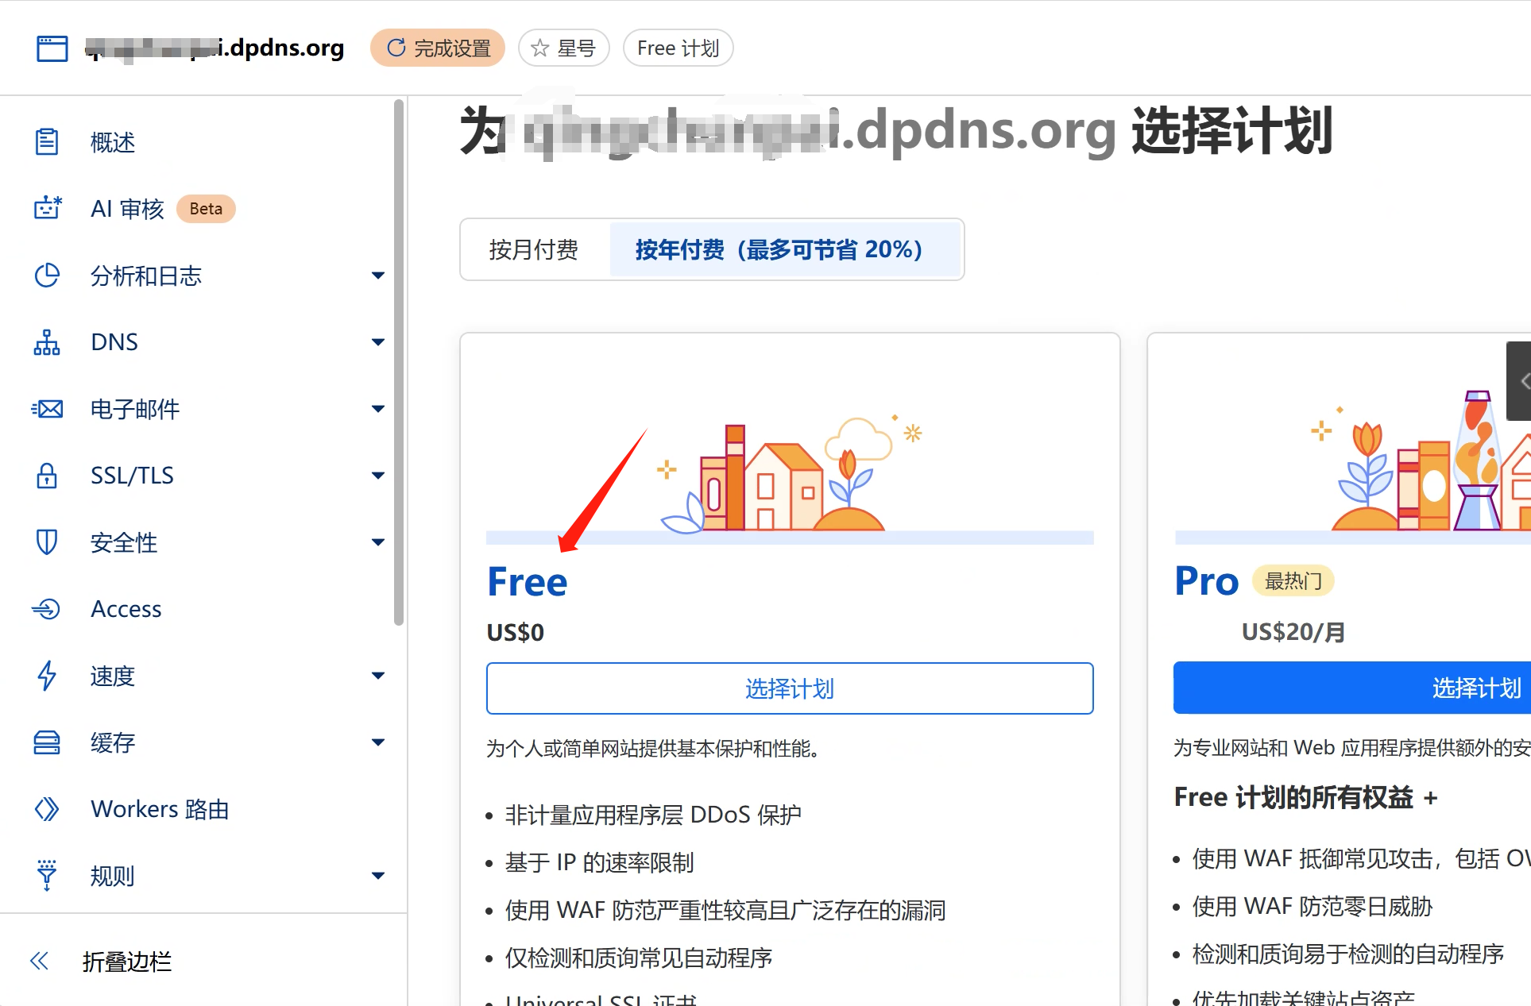Image resolution: width=1531 pixels, height=1006 pixels.
Task: Switch billing to 按月付费
Action: tap(534, 249)
